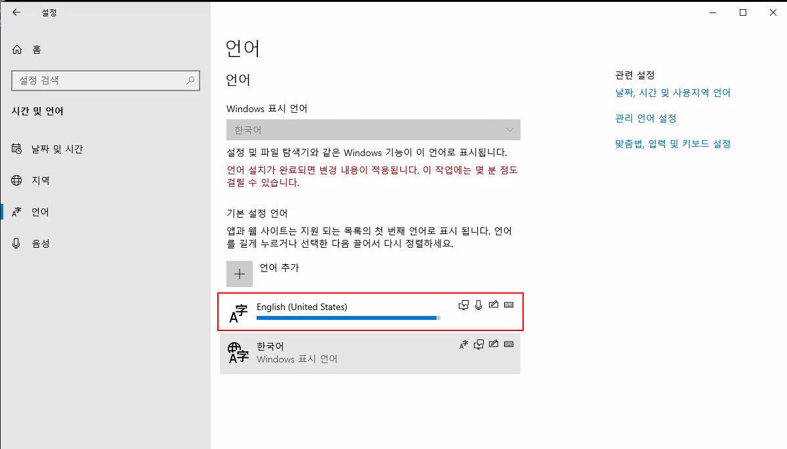Click the handwriting icon on 한국어 row
Viewport: 787px width, 449px height.
pos(494,344)
